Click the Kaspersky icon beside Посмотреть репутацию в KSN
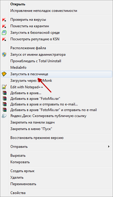Screen dimensions: 113x197 click(4, 39)
